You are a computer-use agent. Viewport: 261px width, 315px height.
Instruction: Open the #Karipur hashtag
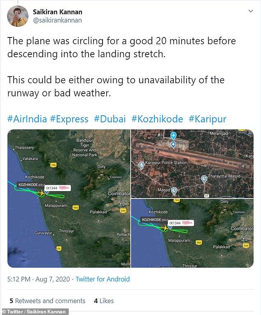coord(207,119)
